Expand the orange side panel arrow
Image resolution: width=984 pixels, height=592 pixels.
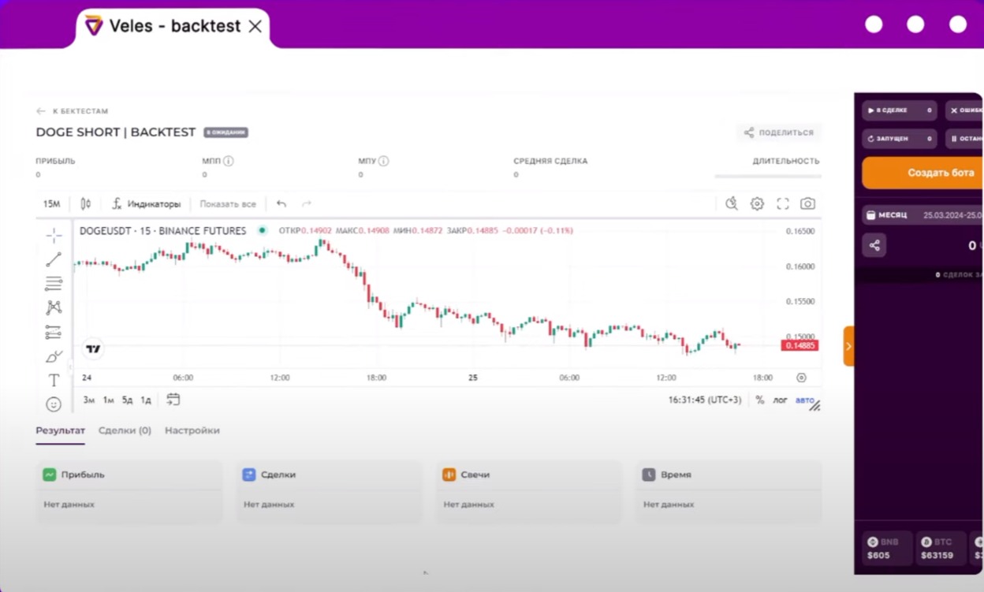point(849,346)
